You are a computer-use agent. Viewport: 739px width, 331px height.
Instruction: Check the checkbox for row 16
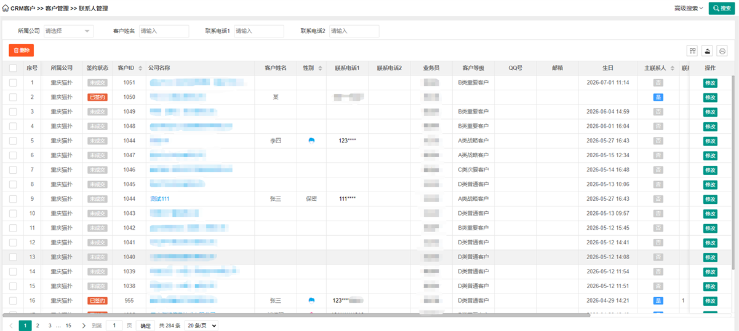point(13,301)
